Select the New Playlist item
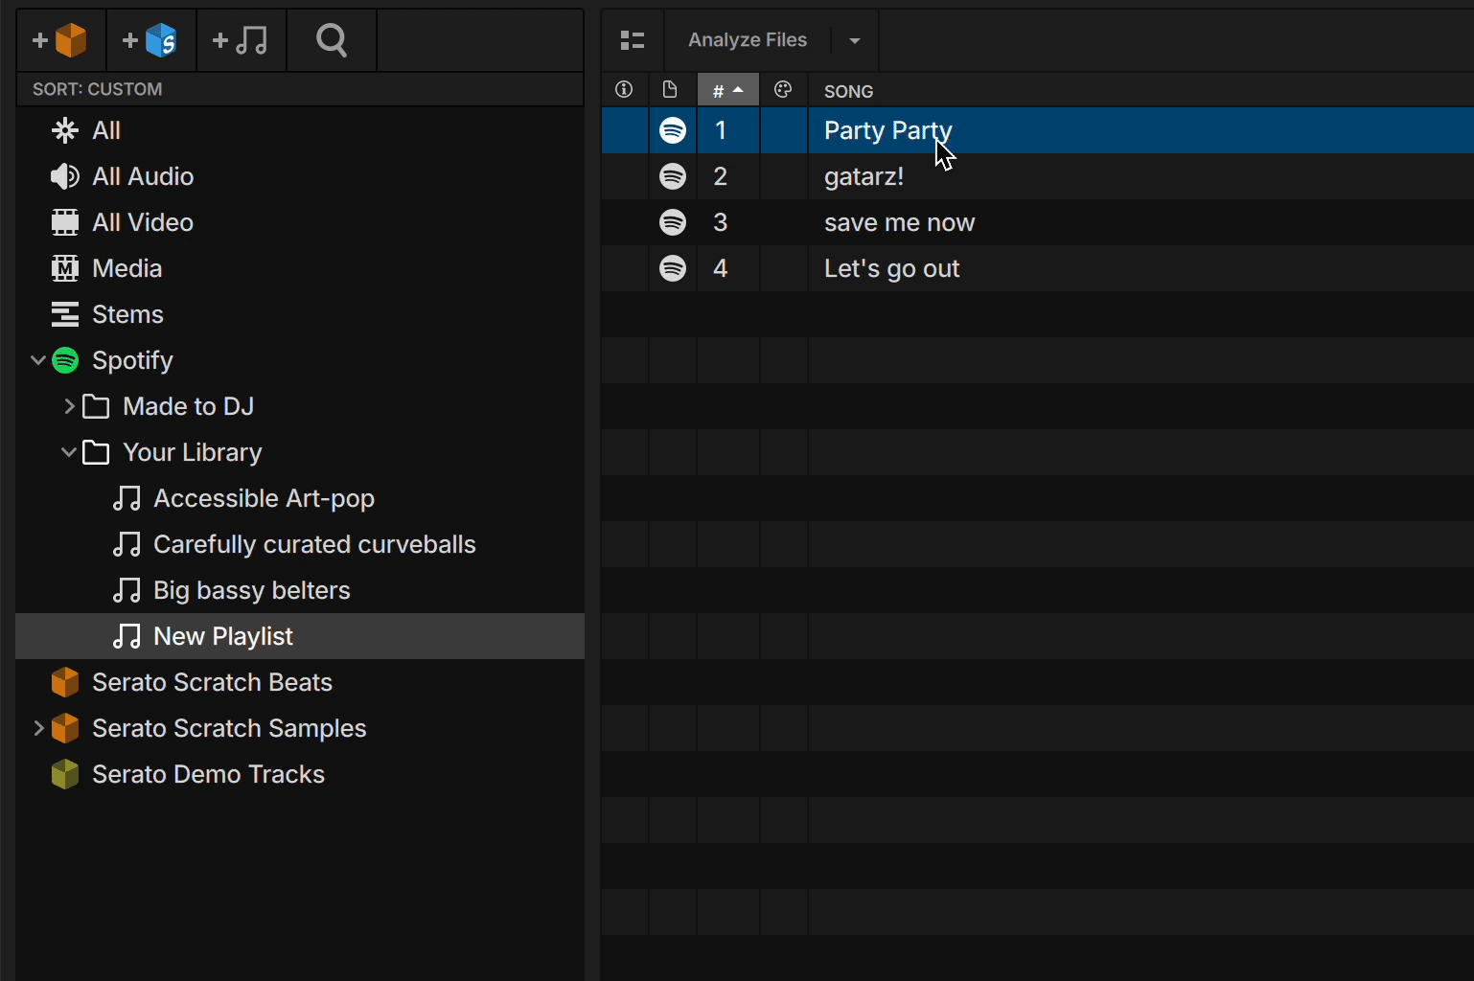The image size is (1474, 981). 300,636
